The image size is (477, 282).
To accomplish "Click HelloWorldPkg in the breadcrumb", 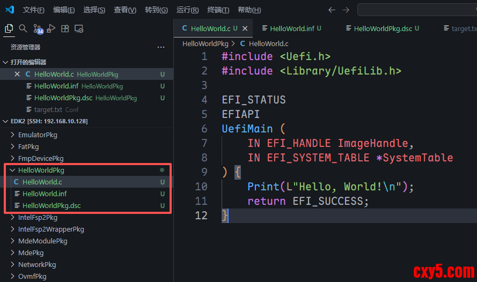I will pyautogui.click(x=206, y=44).
